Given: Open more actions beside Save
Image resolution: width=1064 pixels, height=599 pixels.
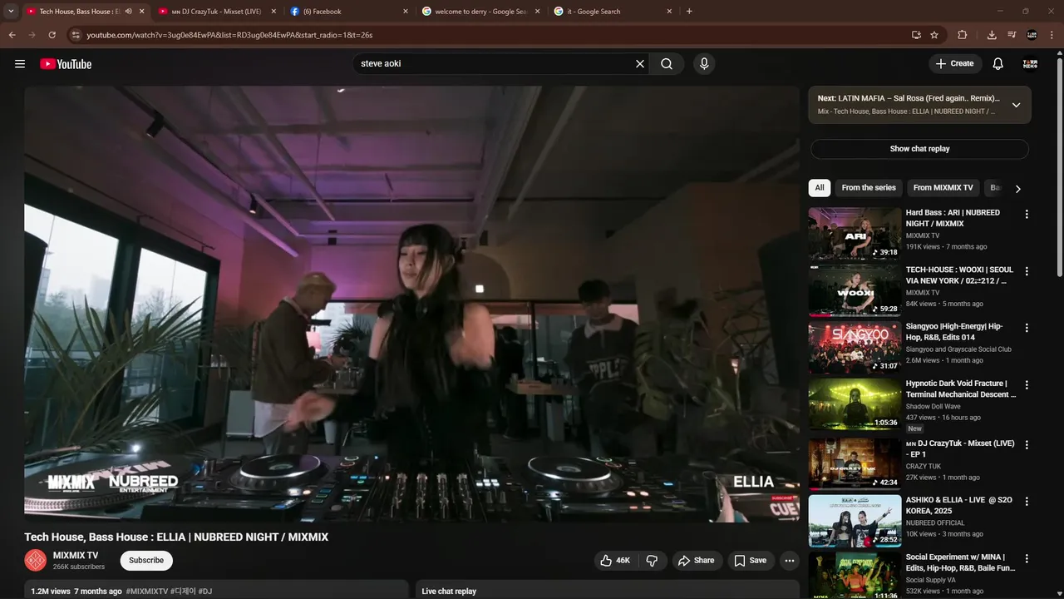Looking at the screenshot, I should pyautogui.click(x=790, y=561).
